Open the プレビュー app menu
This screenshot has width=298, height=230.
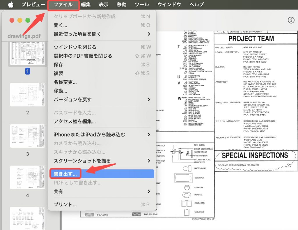click(33, 5)
